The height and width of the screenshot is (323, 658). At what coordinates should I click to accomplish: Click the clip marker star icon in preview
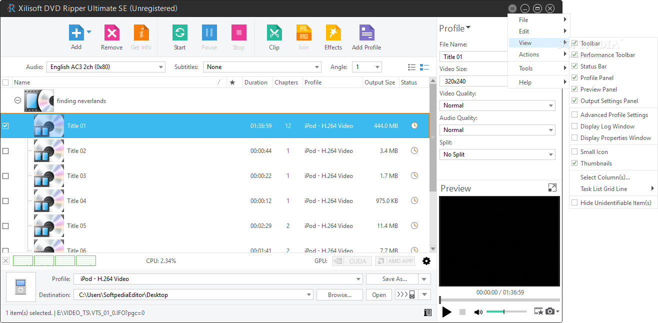pyautogui.click(x=538, y=311)
